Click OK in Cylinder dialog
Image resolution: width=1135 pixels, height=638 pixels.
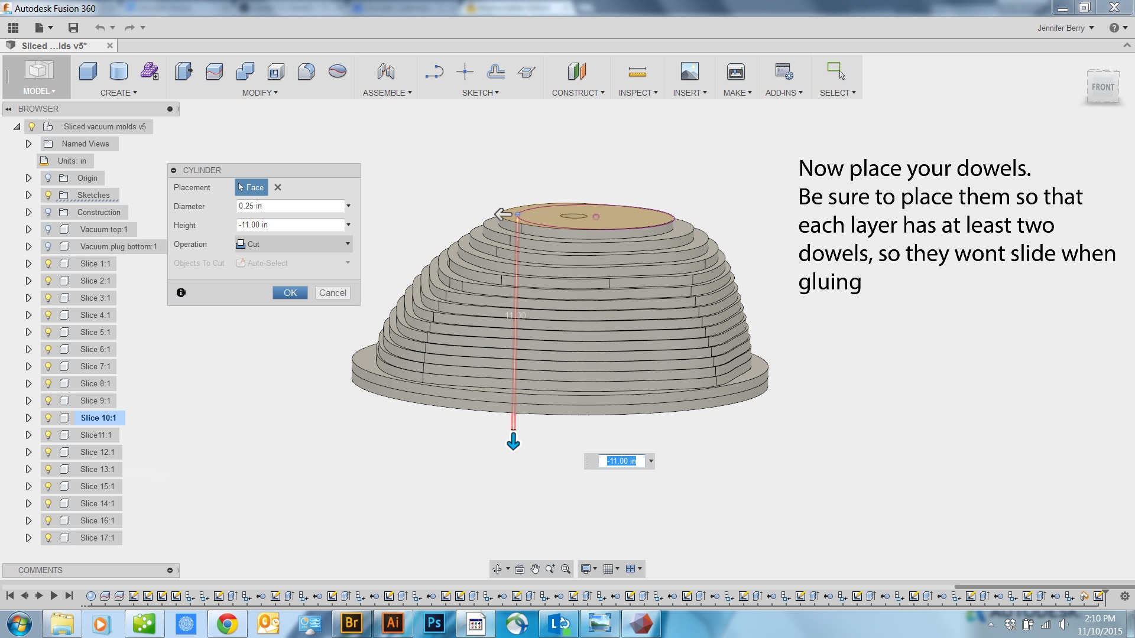(290, 293)
